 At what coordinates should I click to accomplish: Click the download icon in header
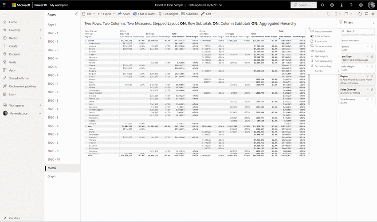click(342, 5)
